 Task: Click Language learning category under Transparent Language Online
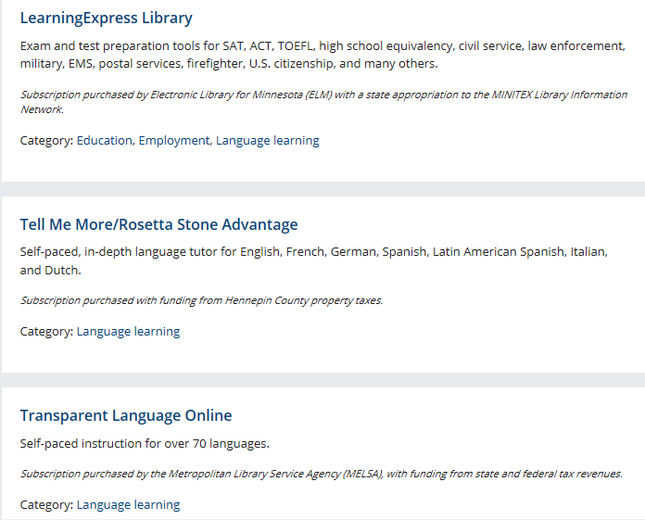tap(128, 505)
